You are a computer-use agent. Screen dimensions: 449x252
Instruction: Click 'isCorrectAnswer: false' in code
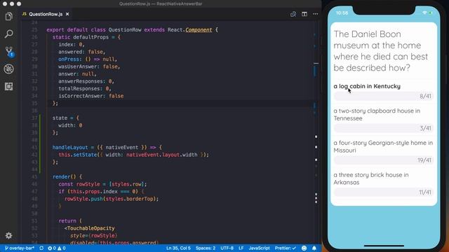click(x=91, y=96)
